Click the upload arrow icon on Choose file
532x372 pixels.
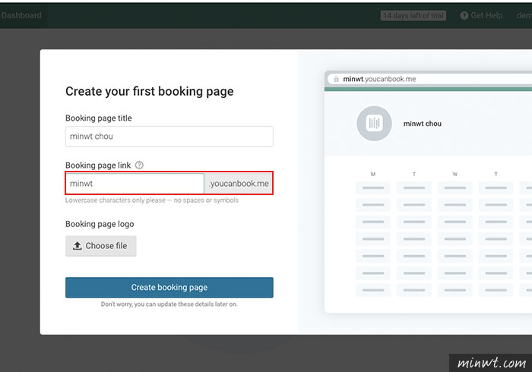click(78, 246)
